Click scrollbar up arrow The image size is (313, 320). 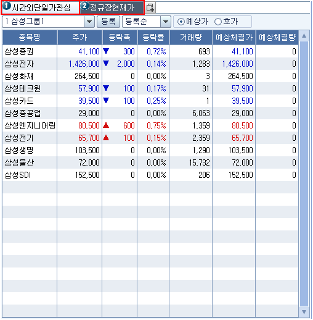click(x=304, y=36)
